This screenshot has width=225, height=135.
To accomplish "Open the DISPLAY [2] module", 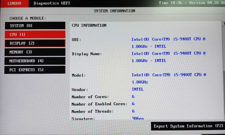I will (x=35, y=43).
